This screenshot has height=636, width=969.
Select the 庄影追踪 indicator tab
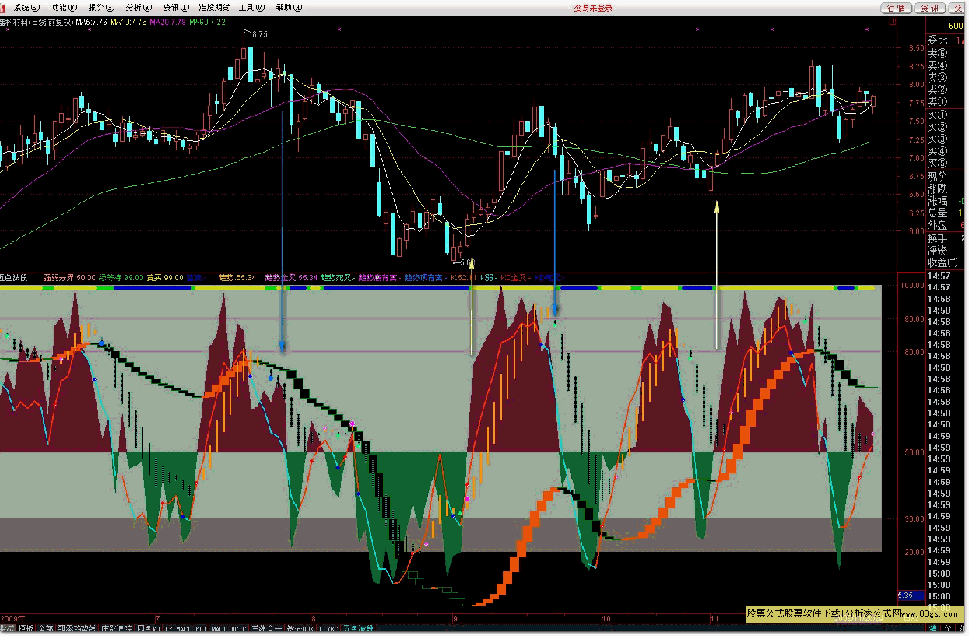tap(117, 628)
